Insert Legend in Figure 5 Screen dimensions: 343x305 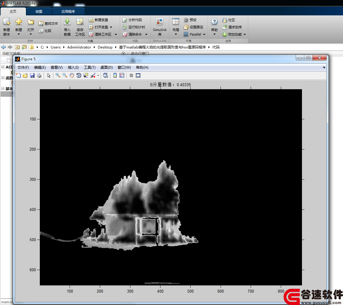[122, 75]
